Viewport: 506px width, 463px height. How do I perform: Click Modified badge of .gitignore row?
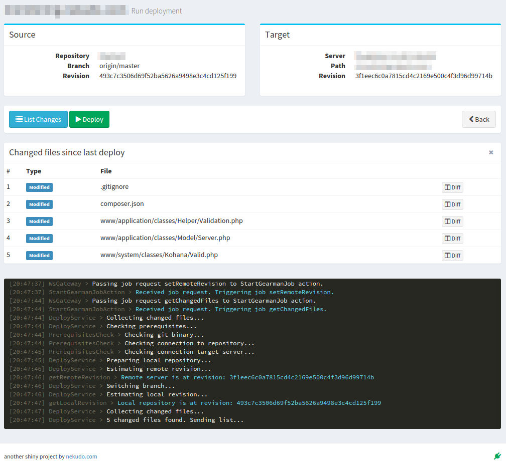pos(39,187)
